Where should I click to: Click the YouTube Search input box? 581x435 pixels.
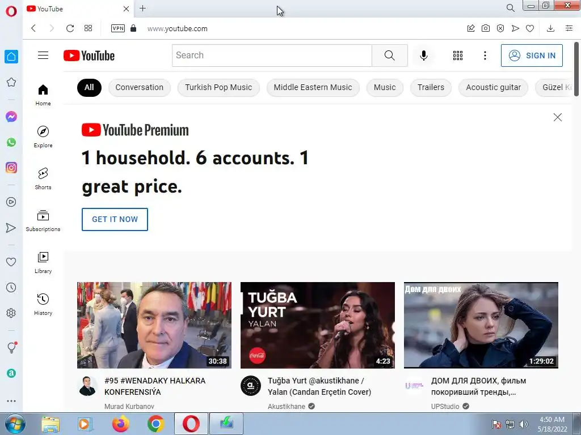click(272, 56)
